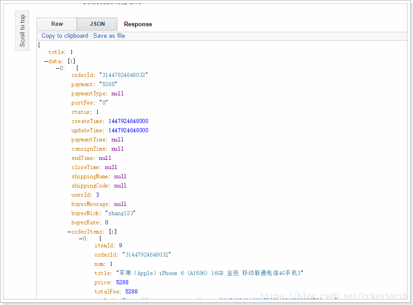Click the Save as file link
Image resolution: width=413 pixels, height=305 pixels.
tap(109, 36)
